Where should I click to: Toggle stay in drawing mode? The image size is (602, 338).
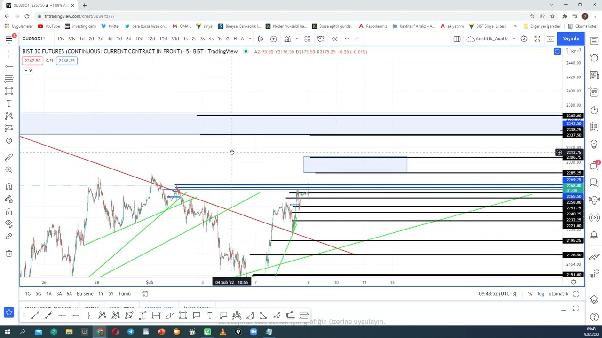coord(9,200)
